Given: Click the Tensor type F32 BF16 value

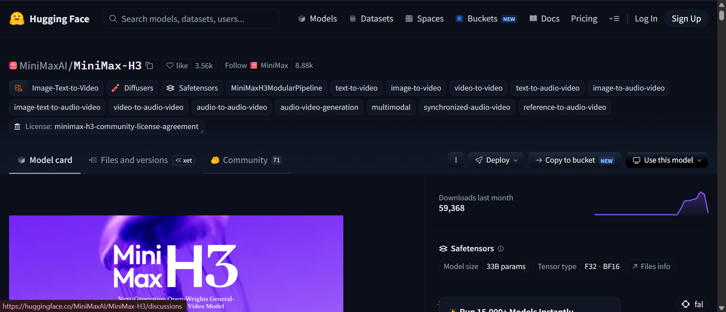Looking at the screenshot, I should pos(602,266).
